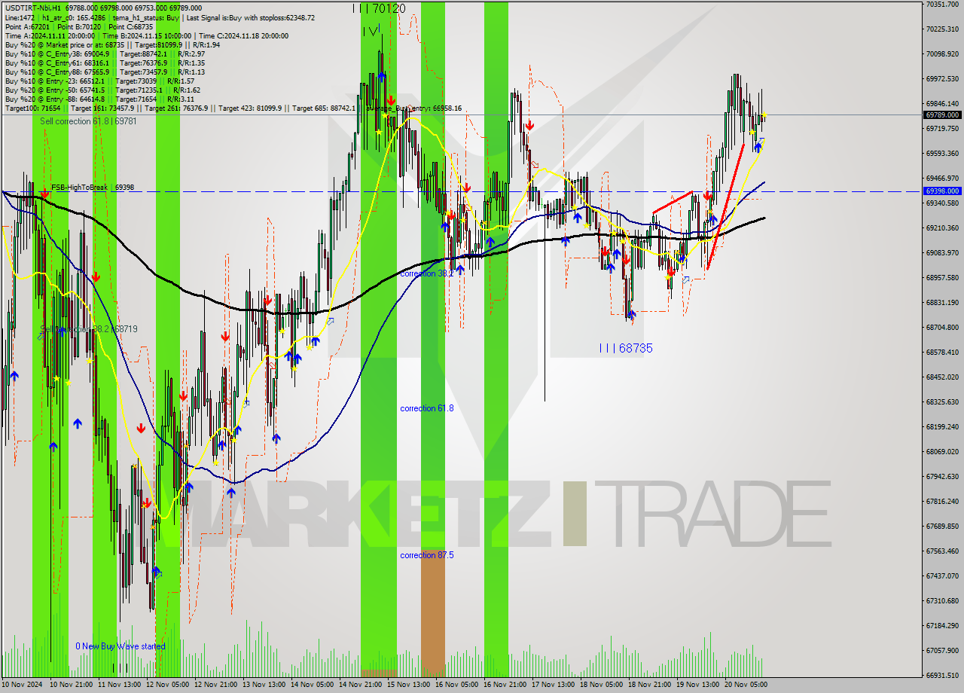Click the 66931.510 price axis label
The height and width of the screenshot is (693, 964).
coord(942,675)
